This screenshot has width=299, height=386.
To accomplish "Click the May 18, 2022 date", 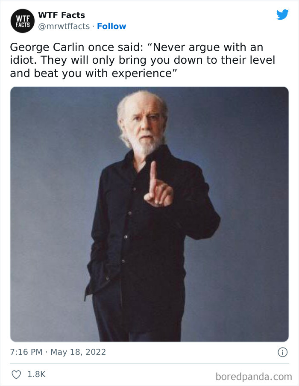I will [78, 352].
